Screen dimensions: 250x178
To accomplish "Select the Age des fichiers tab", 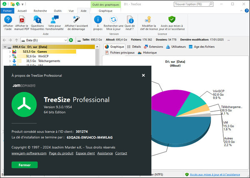I will (x=202, y=47).
